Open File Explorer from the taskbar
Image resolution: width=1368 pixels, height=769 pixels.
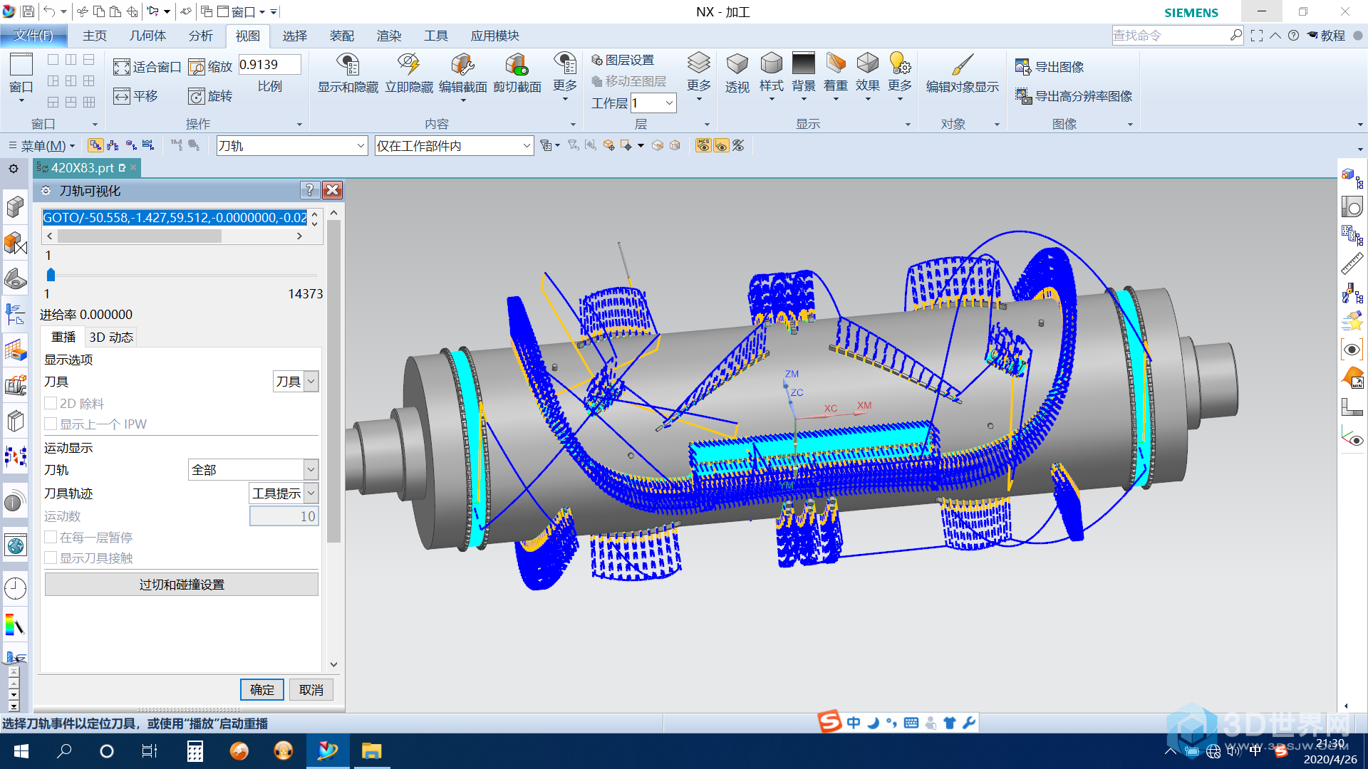pyautogui.click(x=371, y=751)
